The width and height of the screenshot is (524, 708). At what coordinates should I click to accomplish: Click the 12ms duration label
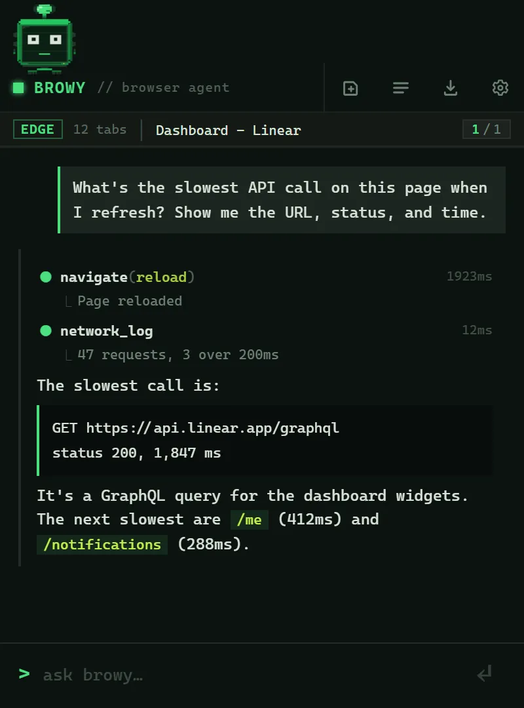pos(477,330)
